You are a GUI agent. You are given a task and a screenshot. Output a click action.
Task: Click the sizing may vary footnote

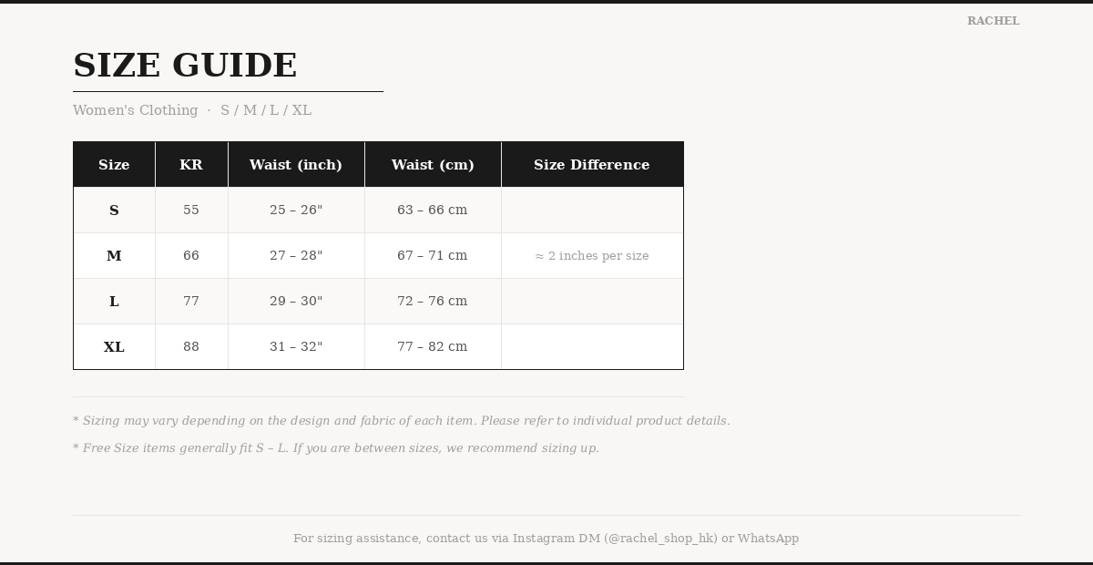click(x=402, y=421)
